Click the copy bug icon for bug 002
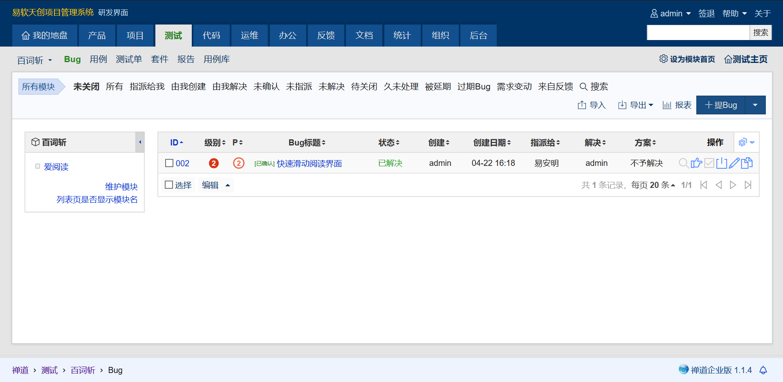Screen dimensions: 783x382 click(x=747, y=163)
